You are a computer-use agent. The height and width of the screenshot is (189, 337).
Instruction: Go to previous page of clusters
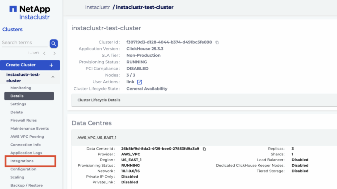(44, 53)
